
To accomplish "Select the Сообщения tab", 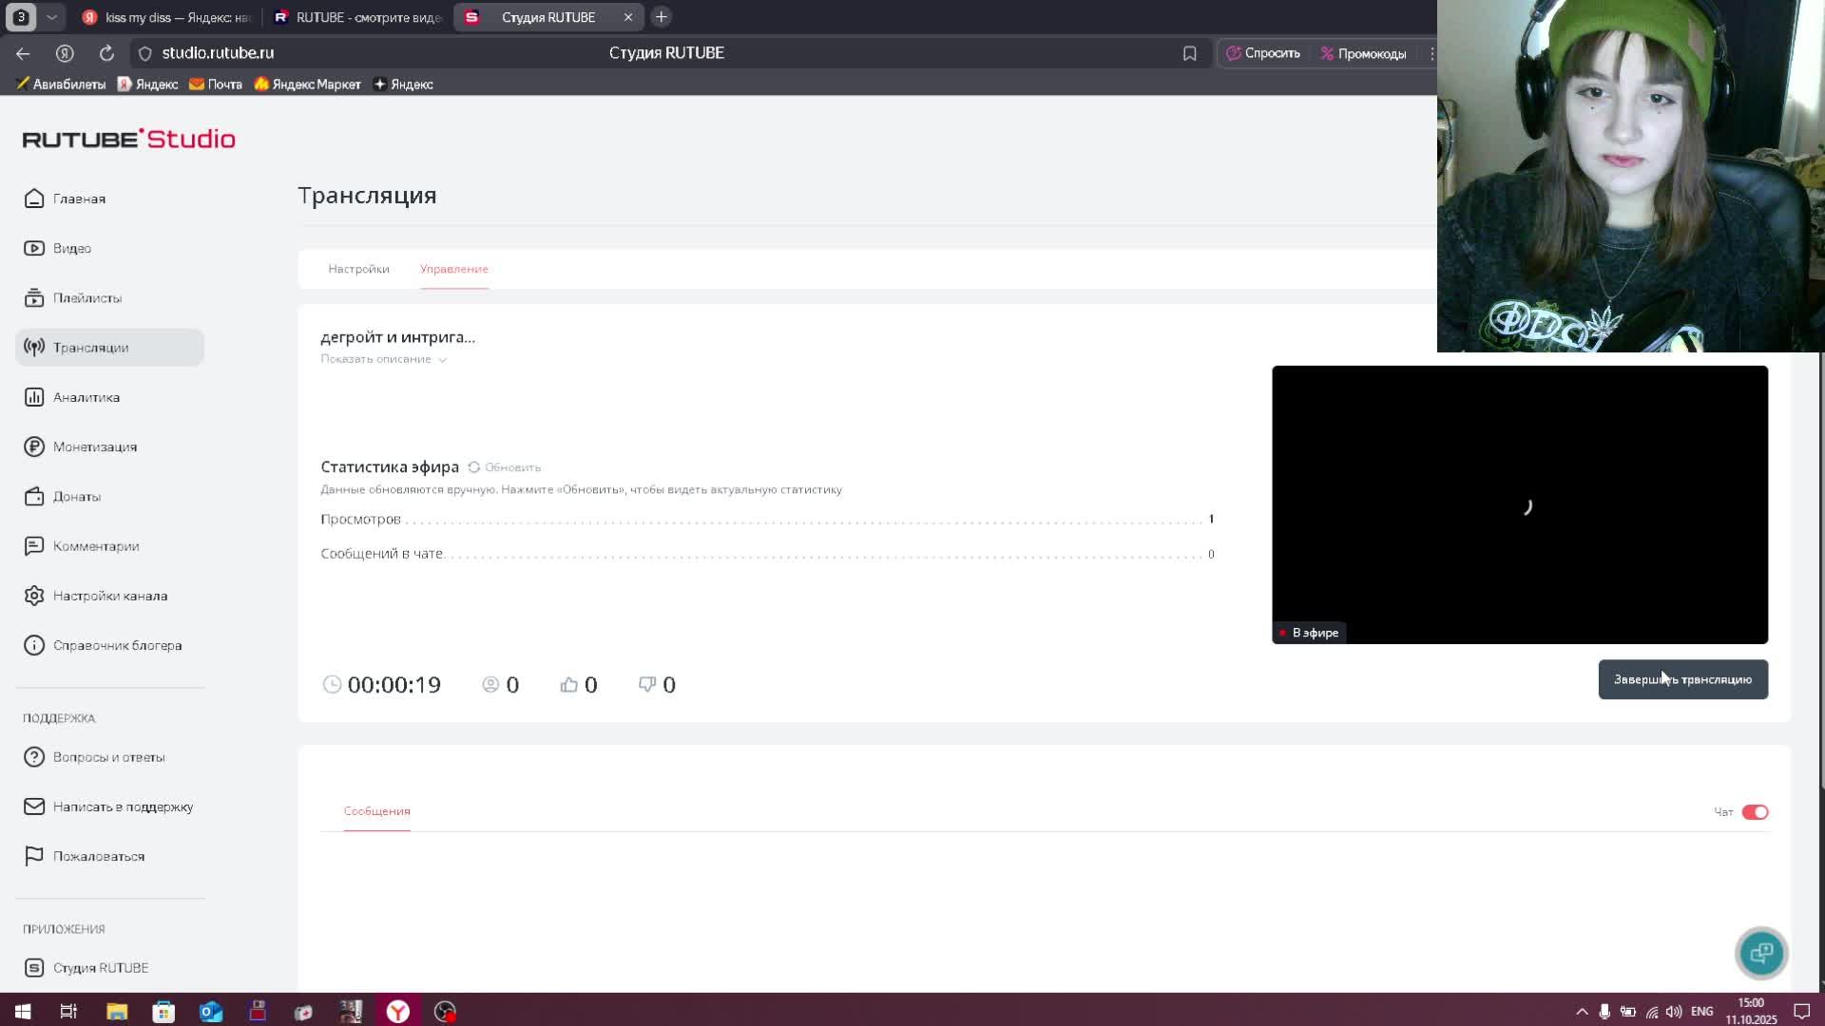I will click(376, 811).
